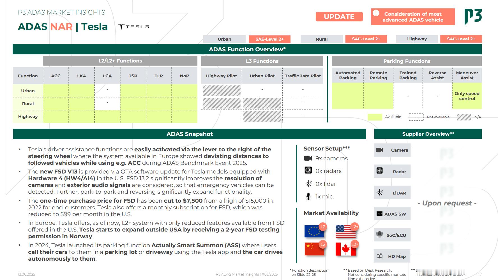This screenshot has height=280, width=498.
Task: Click the ADAS SW code icon
Action: [x=379, y=214]
